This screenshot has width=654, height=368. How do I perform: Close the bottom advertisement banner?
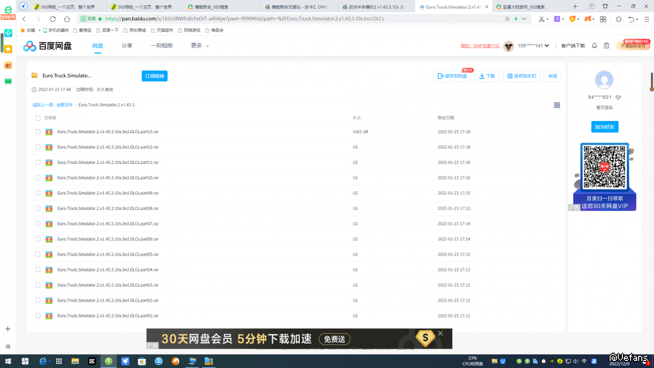point(441,333)
